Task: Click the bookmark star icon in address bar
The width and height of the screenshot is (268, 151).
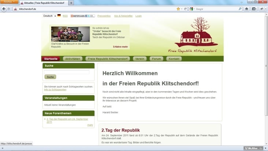Action: click(178, 9)
